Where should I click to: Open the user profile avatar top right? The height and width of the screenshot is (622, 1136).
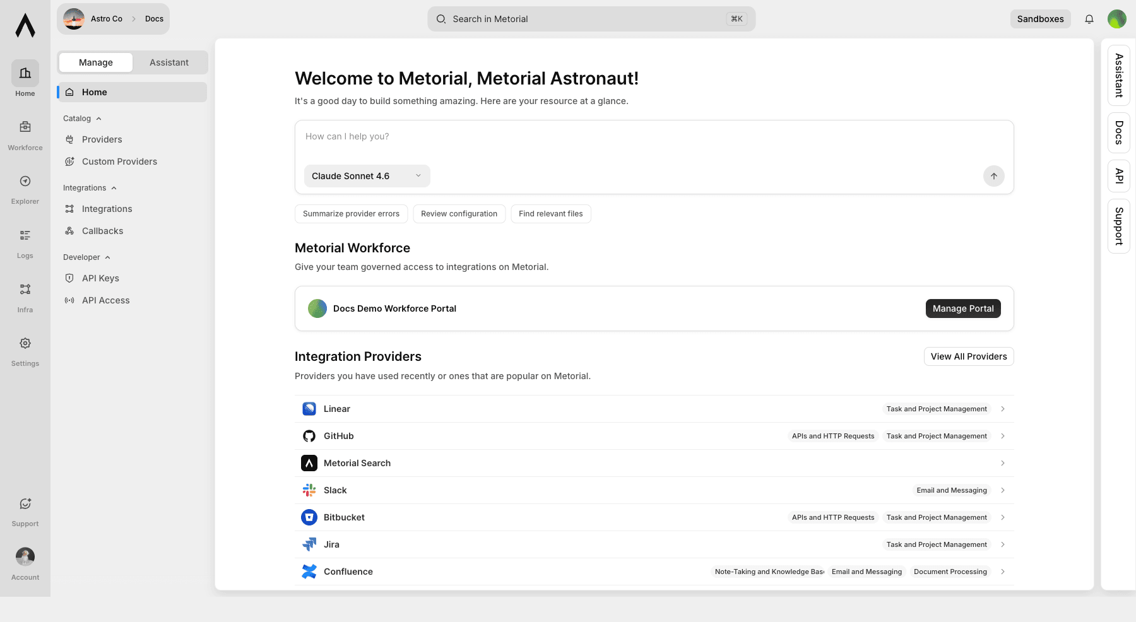point(1117,19)
